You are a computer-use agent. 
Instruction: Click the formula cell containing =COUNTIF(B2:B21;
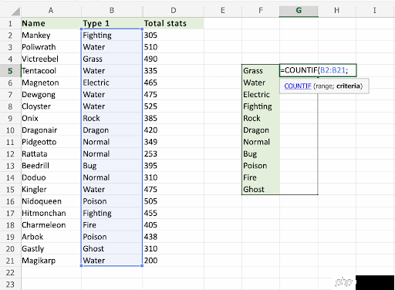[x=318, y=70]
